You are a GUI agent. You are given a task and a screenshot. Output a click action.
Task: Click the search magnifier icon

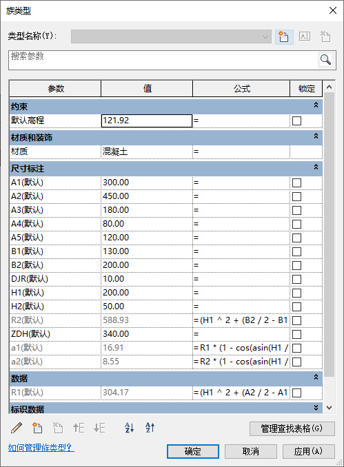[x=325, y=59]
